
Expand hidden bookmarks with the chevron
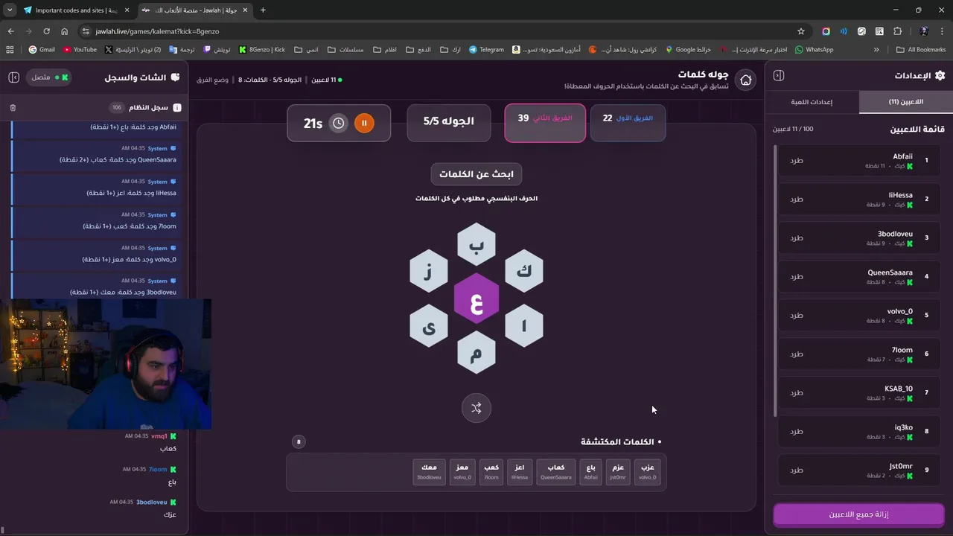point(876,50)
